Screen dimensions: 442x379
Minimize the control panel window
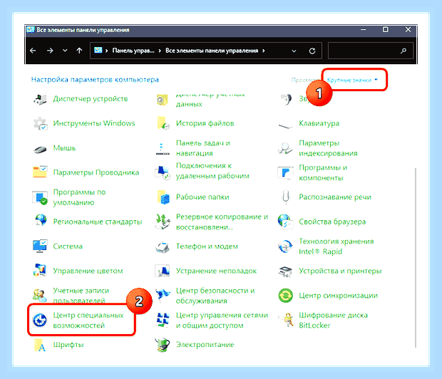pos(364,30)
